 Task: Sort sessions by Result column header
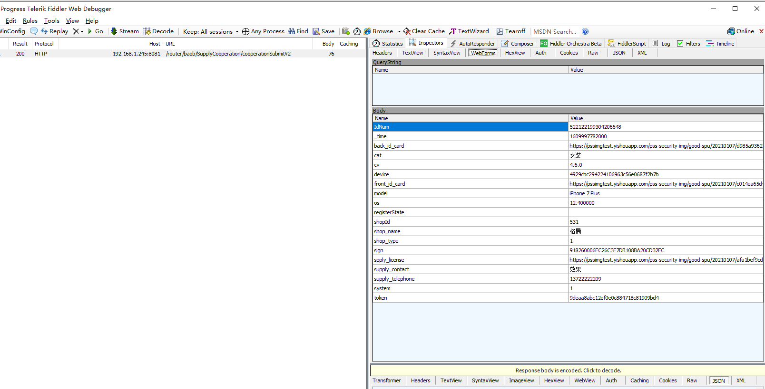coord(20,44)
